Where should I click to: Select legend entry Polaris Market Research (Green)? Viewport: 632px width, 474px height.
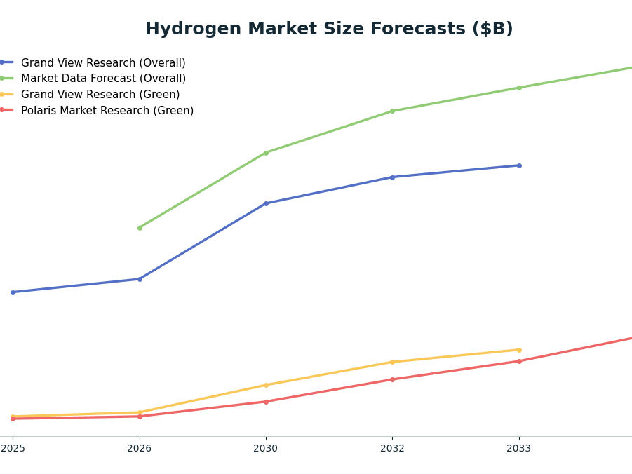pyautogui.click(x=107, y=111)
